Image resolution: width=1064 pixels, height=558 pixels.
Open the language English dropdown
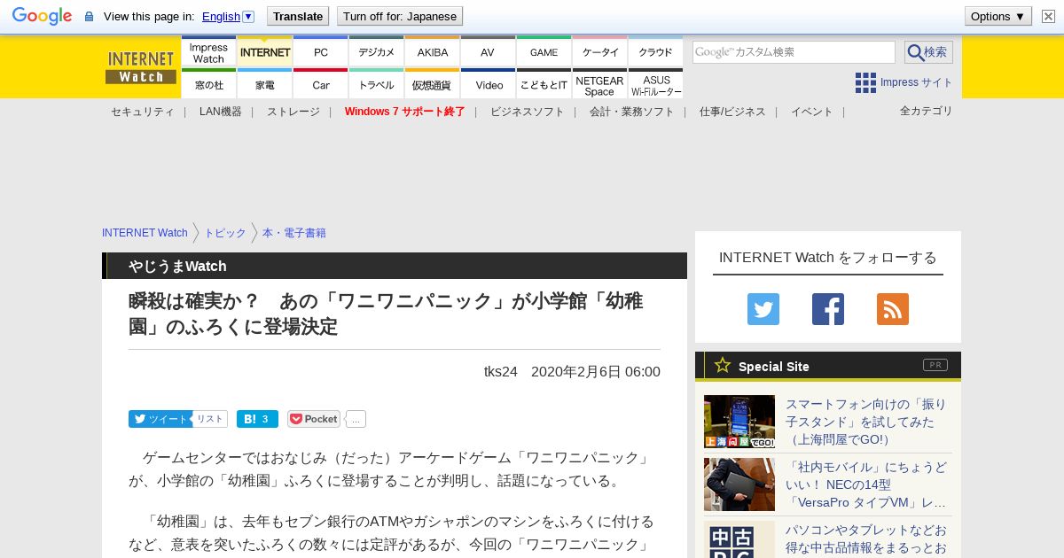tap(228, 16)
